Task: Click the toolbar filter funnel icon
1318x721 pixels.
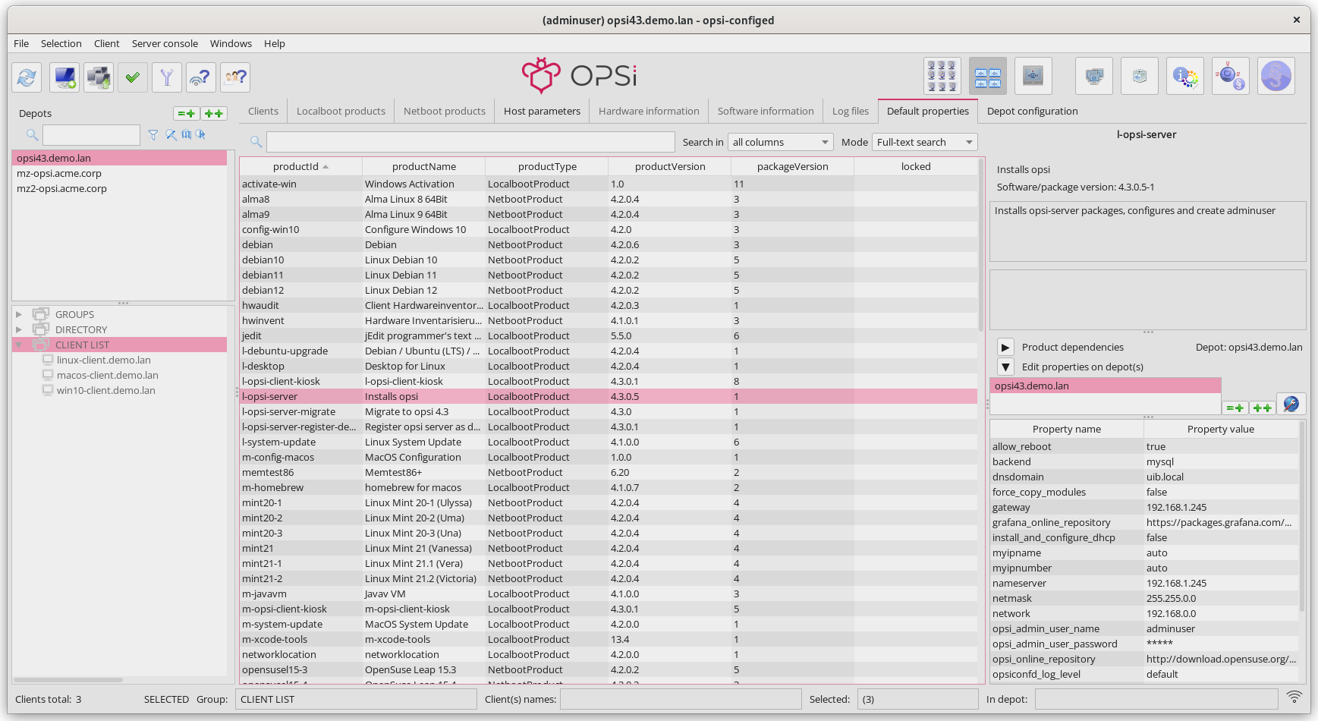Action: click(x=167, y=77)
